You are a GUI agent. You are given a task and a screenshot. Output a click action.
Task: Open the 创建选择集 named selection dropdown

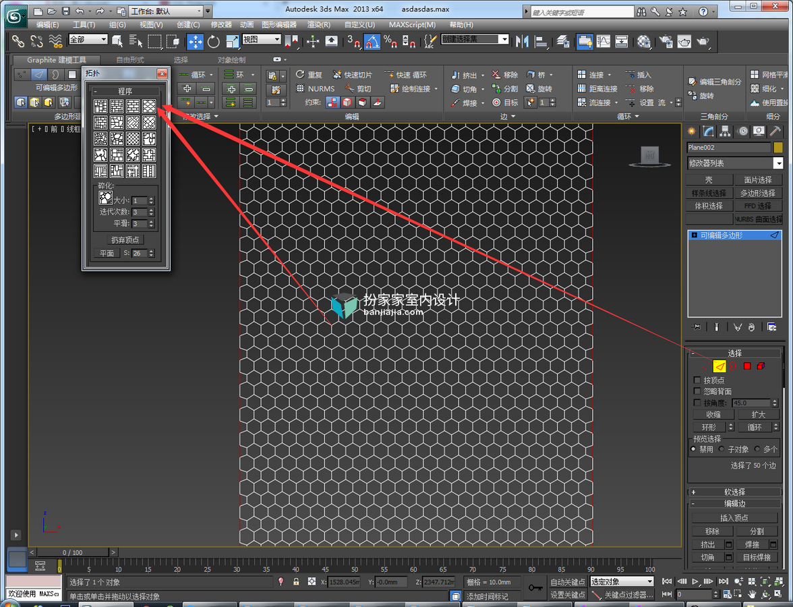[x=475, y=39]
